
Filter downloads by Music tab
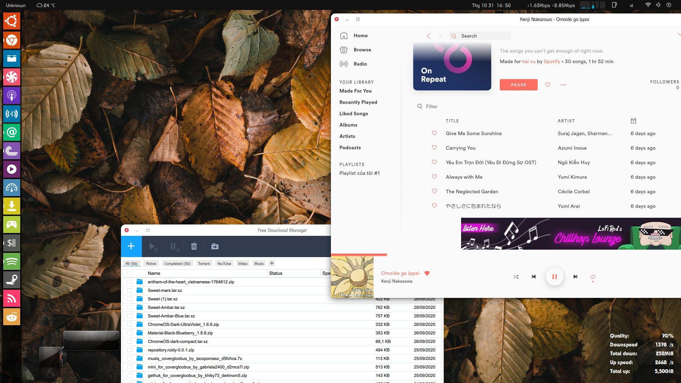click(259, 263)
